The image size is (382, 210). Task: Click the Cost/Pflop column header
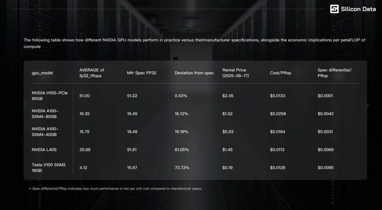pyautogui.click(x=281, y=73)
